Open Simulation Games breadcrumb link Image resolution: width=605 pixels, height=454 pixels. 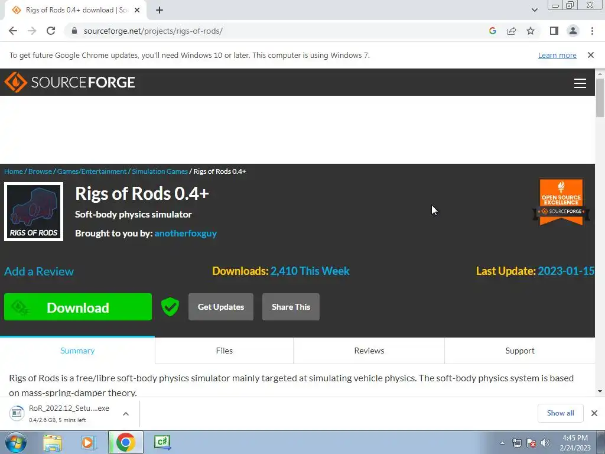point(160,171)
